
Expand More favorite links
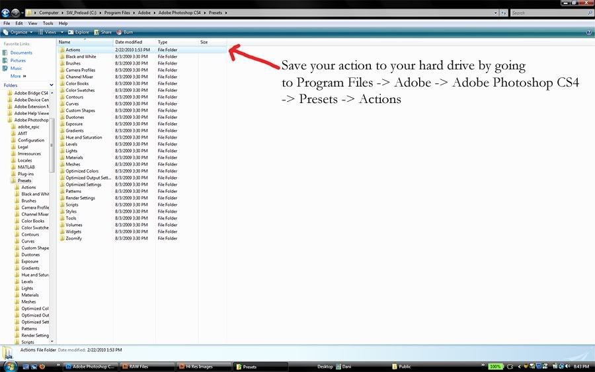[18, 76]
